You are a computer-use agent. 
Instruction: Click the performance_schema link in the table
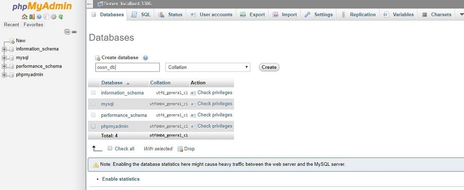point(124,115)
